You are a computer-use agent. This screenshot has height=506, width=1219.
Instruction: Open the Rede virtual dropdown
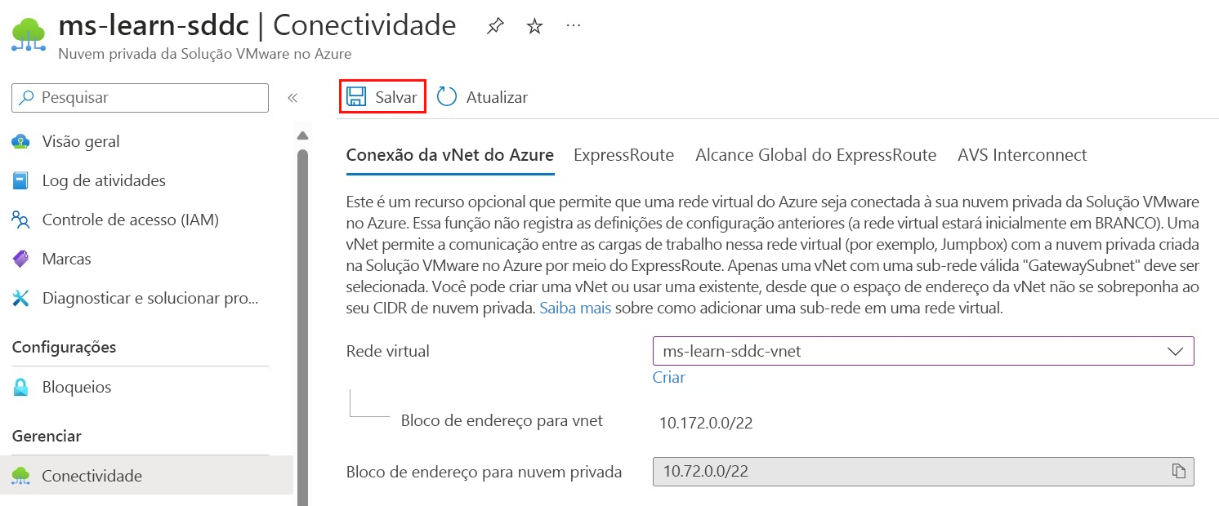1177,351
